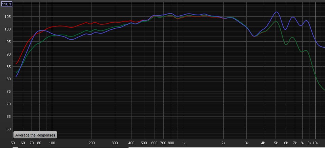
Task: Click the 800 label on the frequency axis
Action: [x=171, y=143]
